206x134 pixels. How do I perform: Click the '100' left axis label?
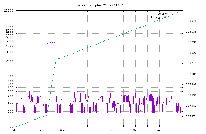tap(10, 127)
